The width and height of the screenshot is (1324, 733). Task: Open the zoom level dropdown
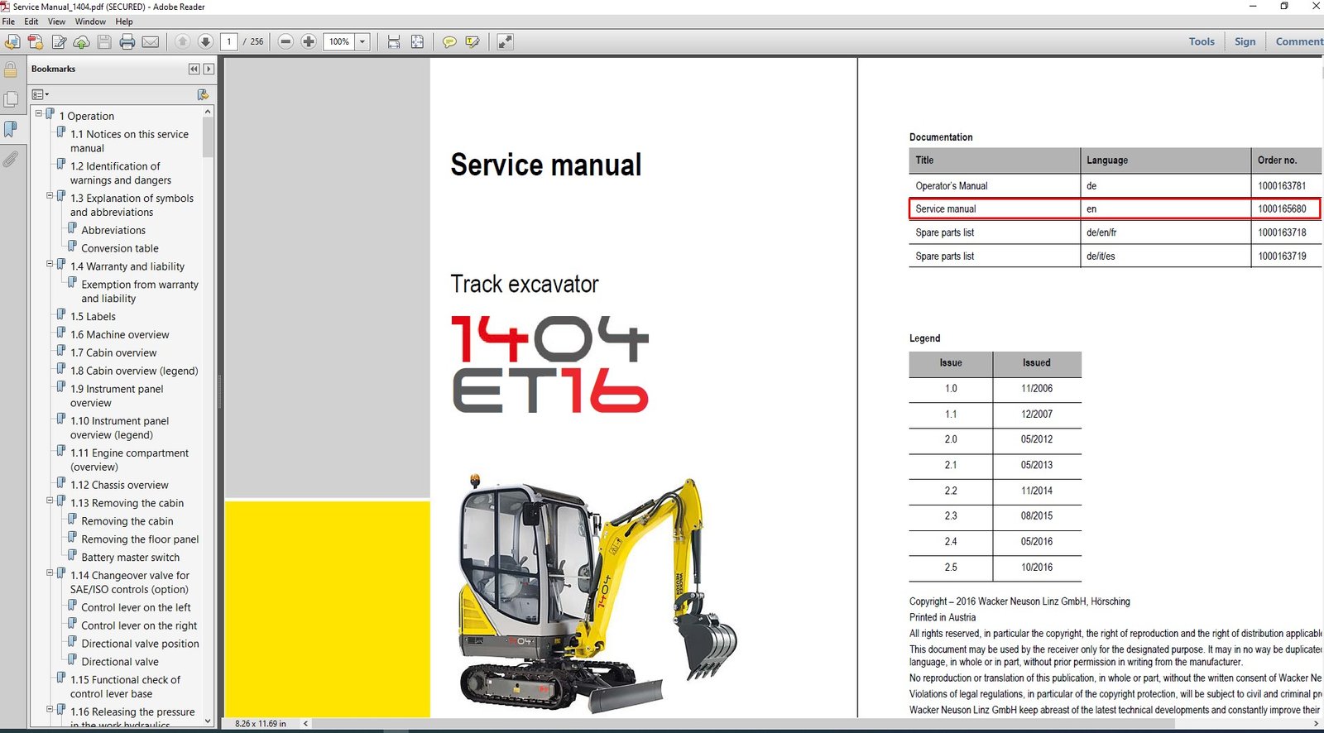[362, 41]
